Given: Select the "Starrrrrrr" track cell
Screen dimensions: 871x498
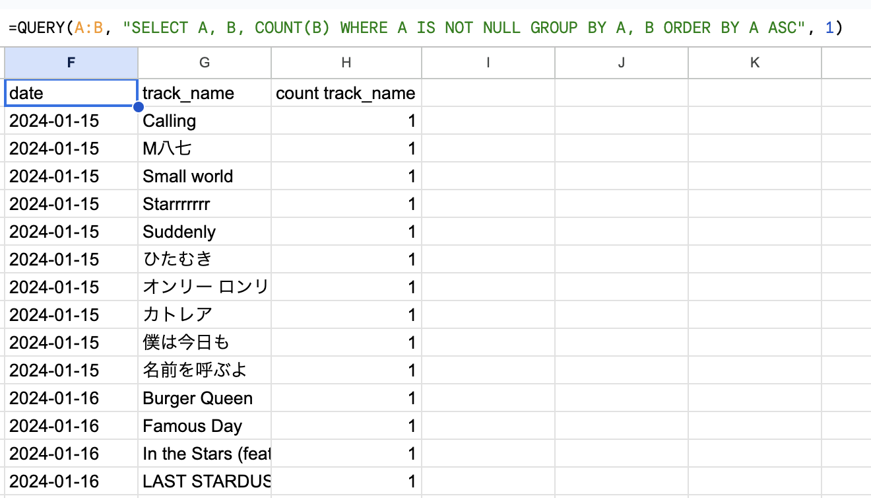Looking at the screenshot, I should [205, 204].
